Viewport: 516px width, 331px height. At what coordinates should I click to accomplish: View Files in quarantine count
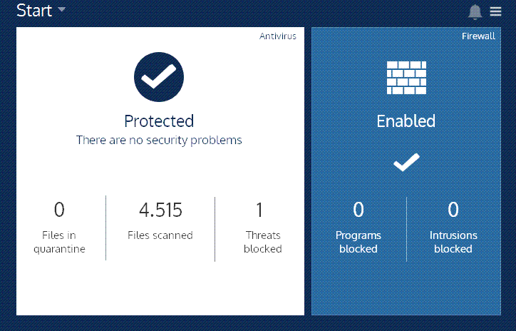pyautogui.click(x=59, y=228)
